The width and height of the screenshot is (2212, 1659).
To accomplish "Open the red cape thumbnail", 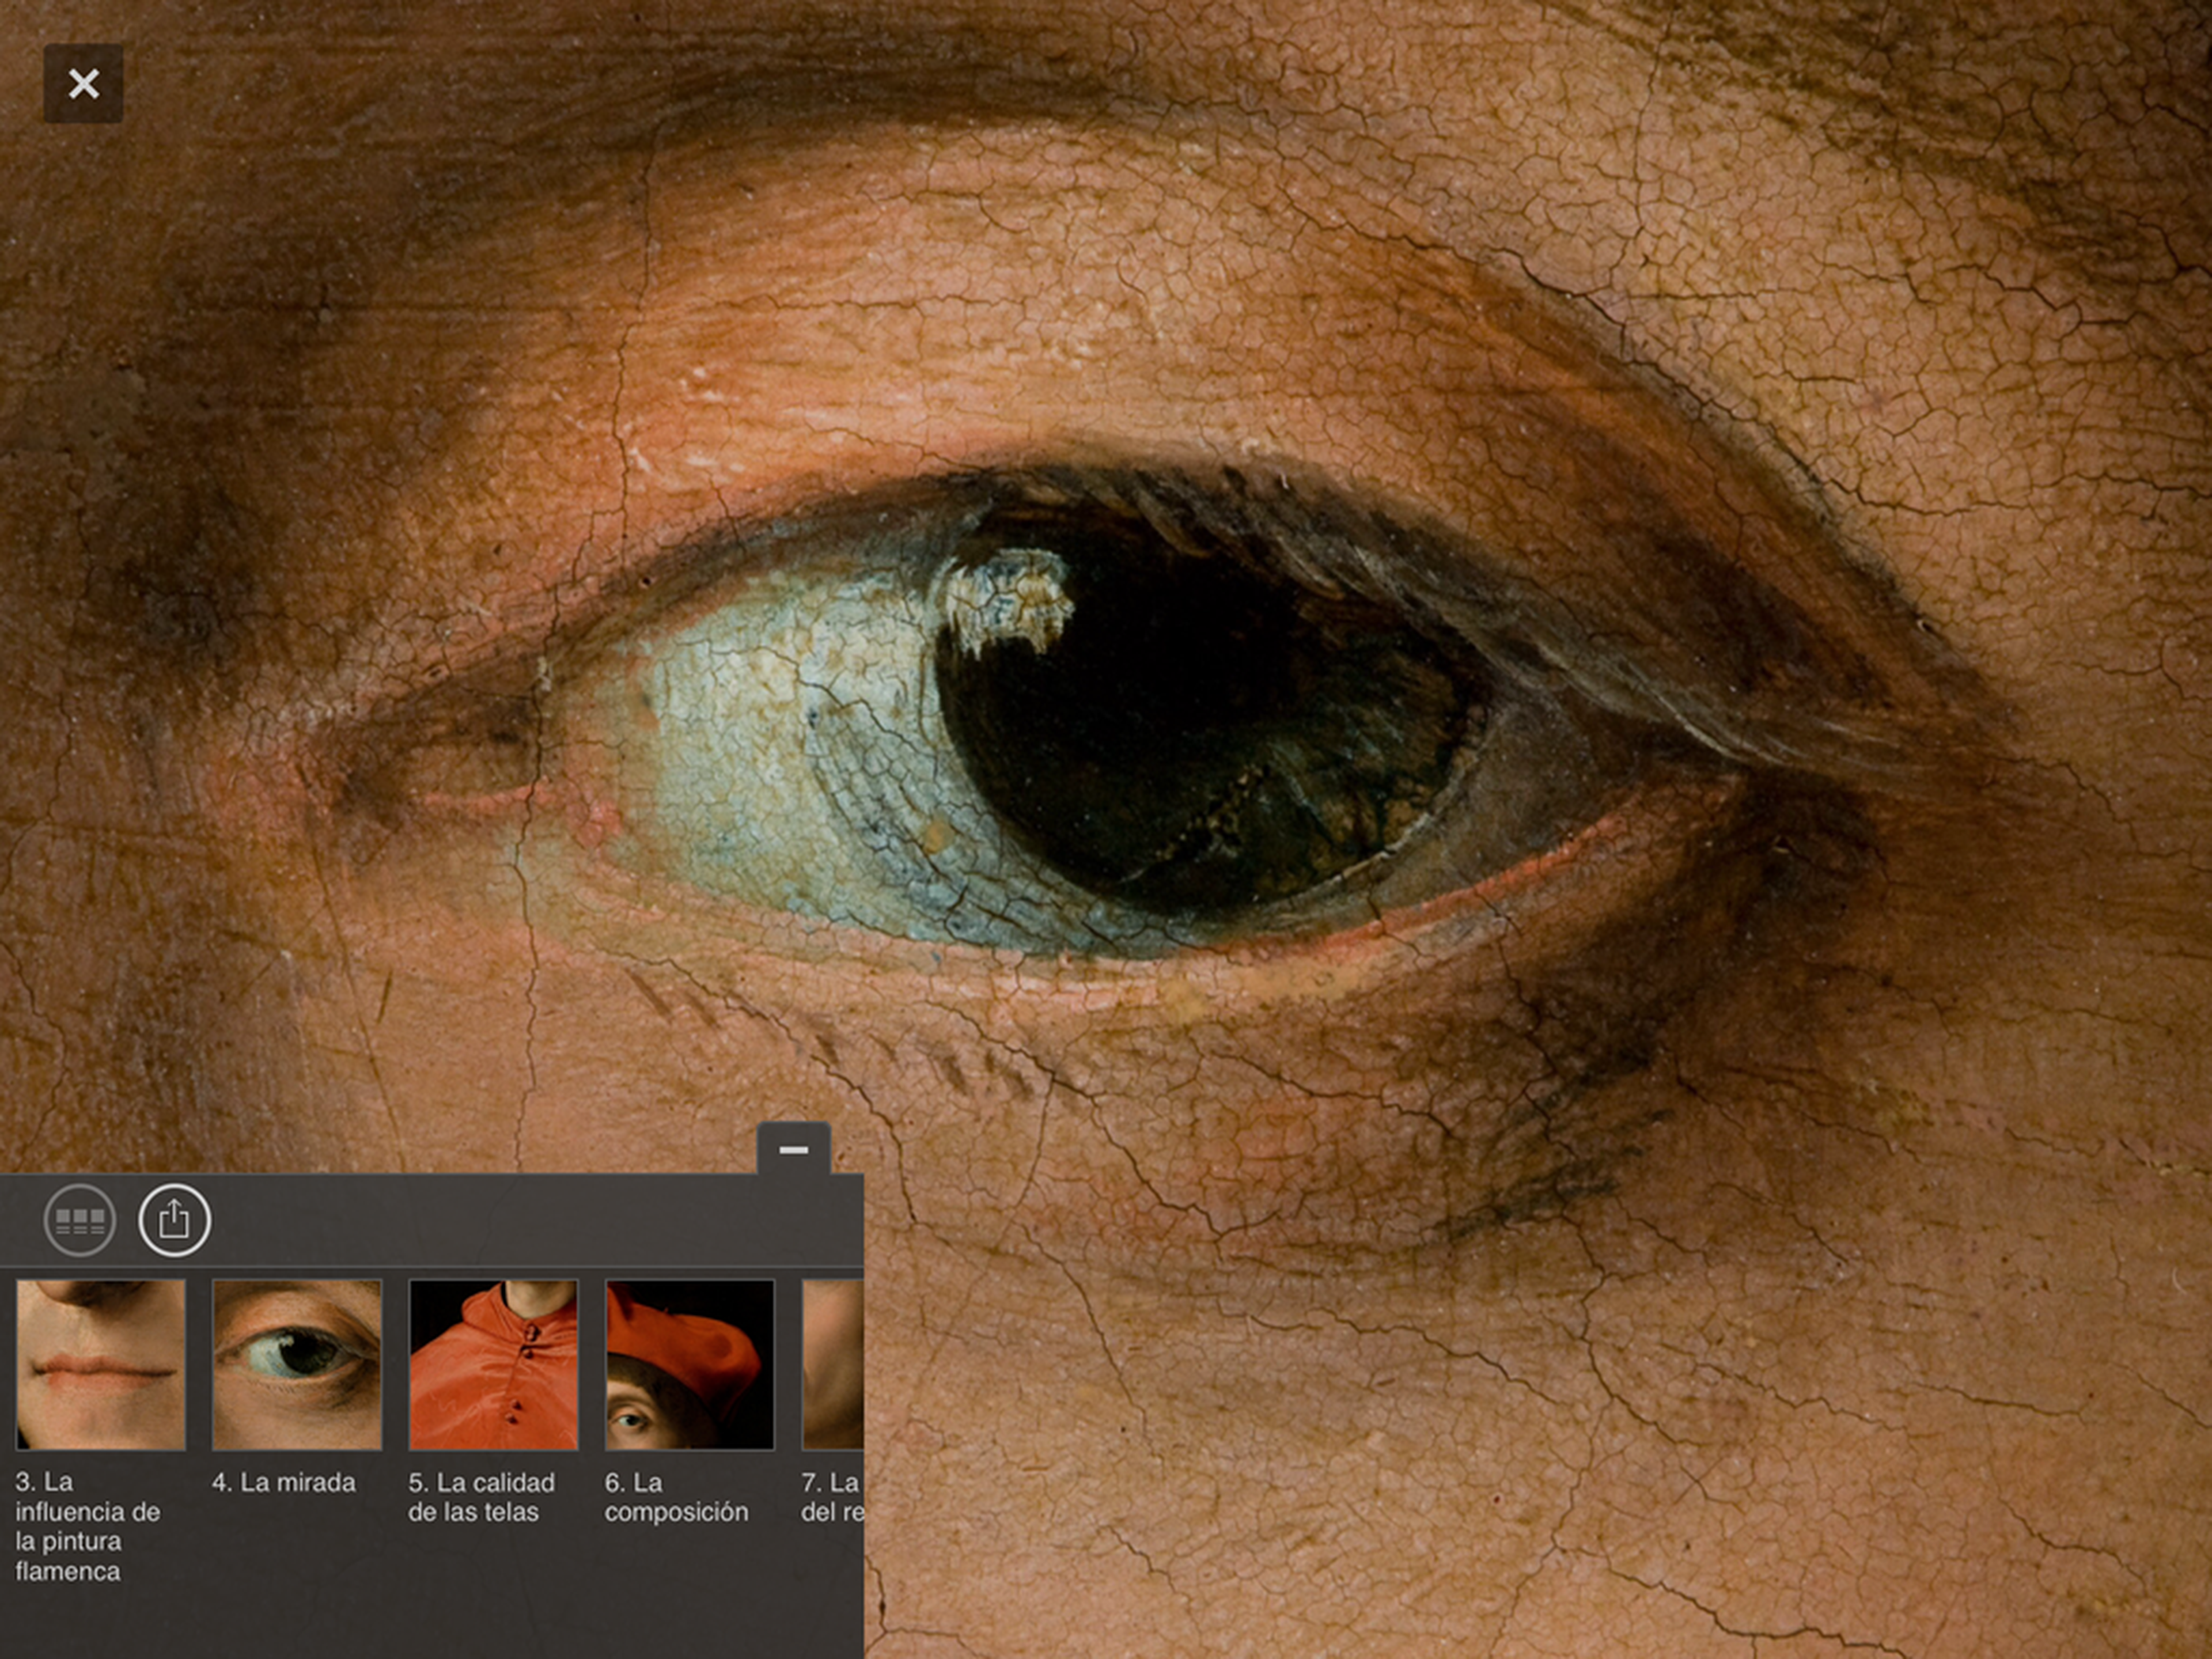I will tap(493, 1365).
